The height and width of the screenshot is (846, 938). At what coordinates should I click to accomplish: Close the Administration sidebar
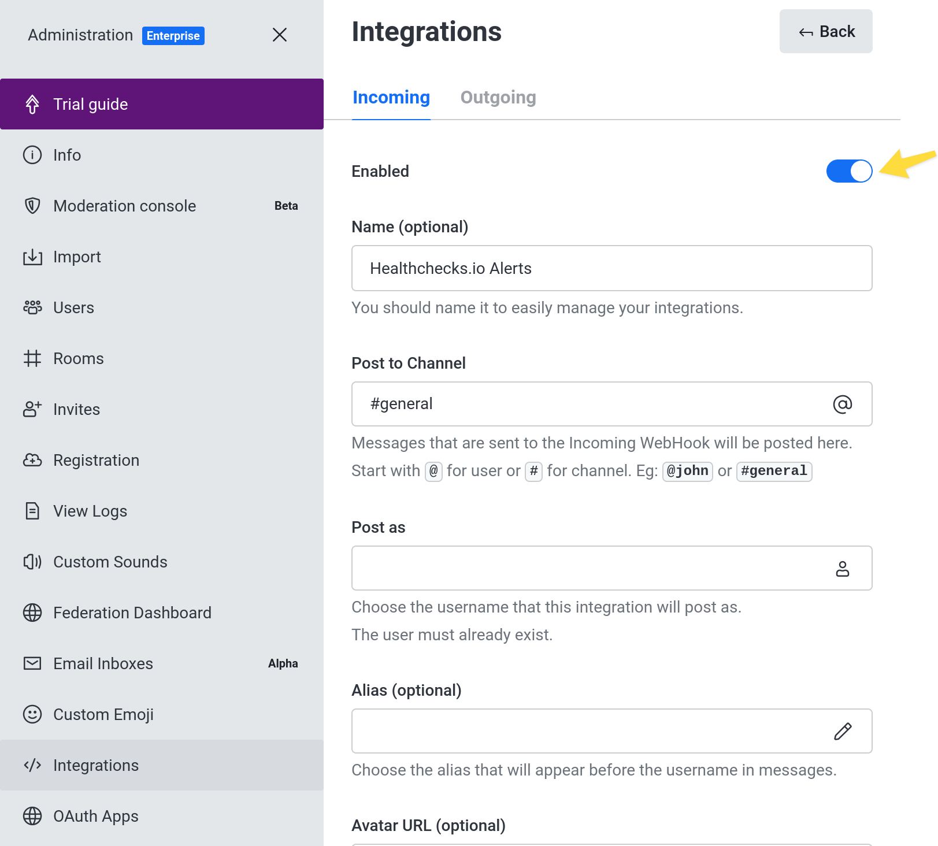point(280,35)
